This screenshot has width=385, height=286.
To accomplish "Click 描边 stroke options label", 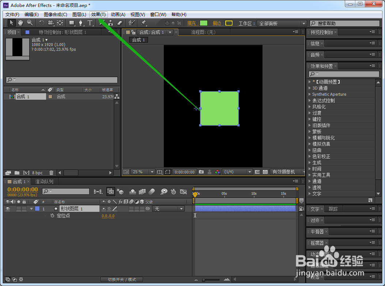I will click(217, 23).
